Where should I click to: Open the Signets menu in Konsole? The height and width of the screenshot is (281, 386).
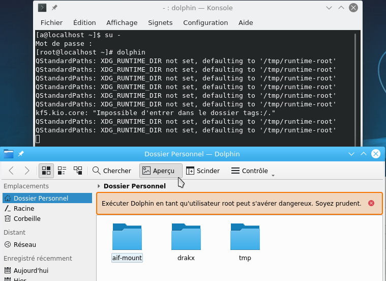click(x=160, y=23)
